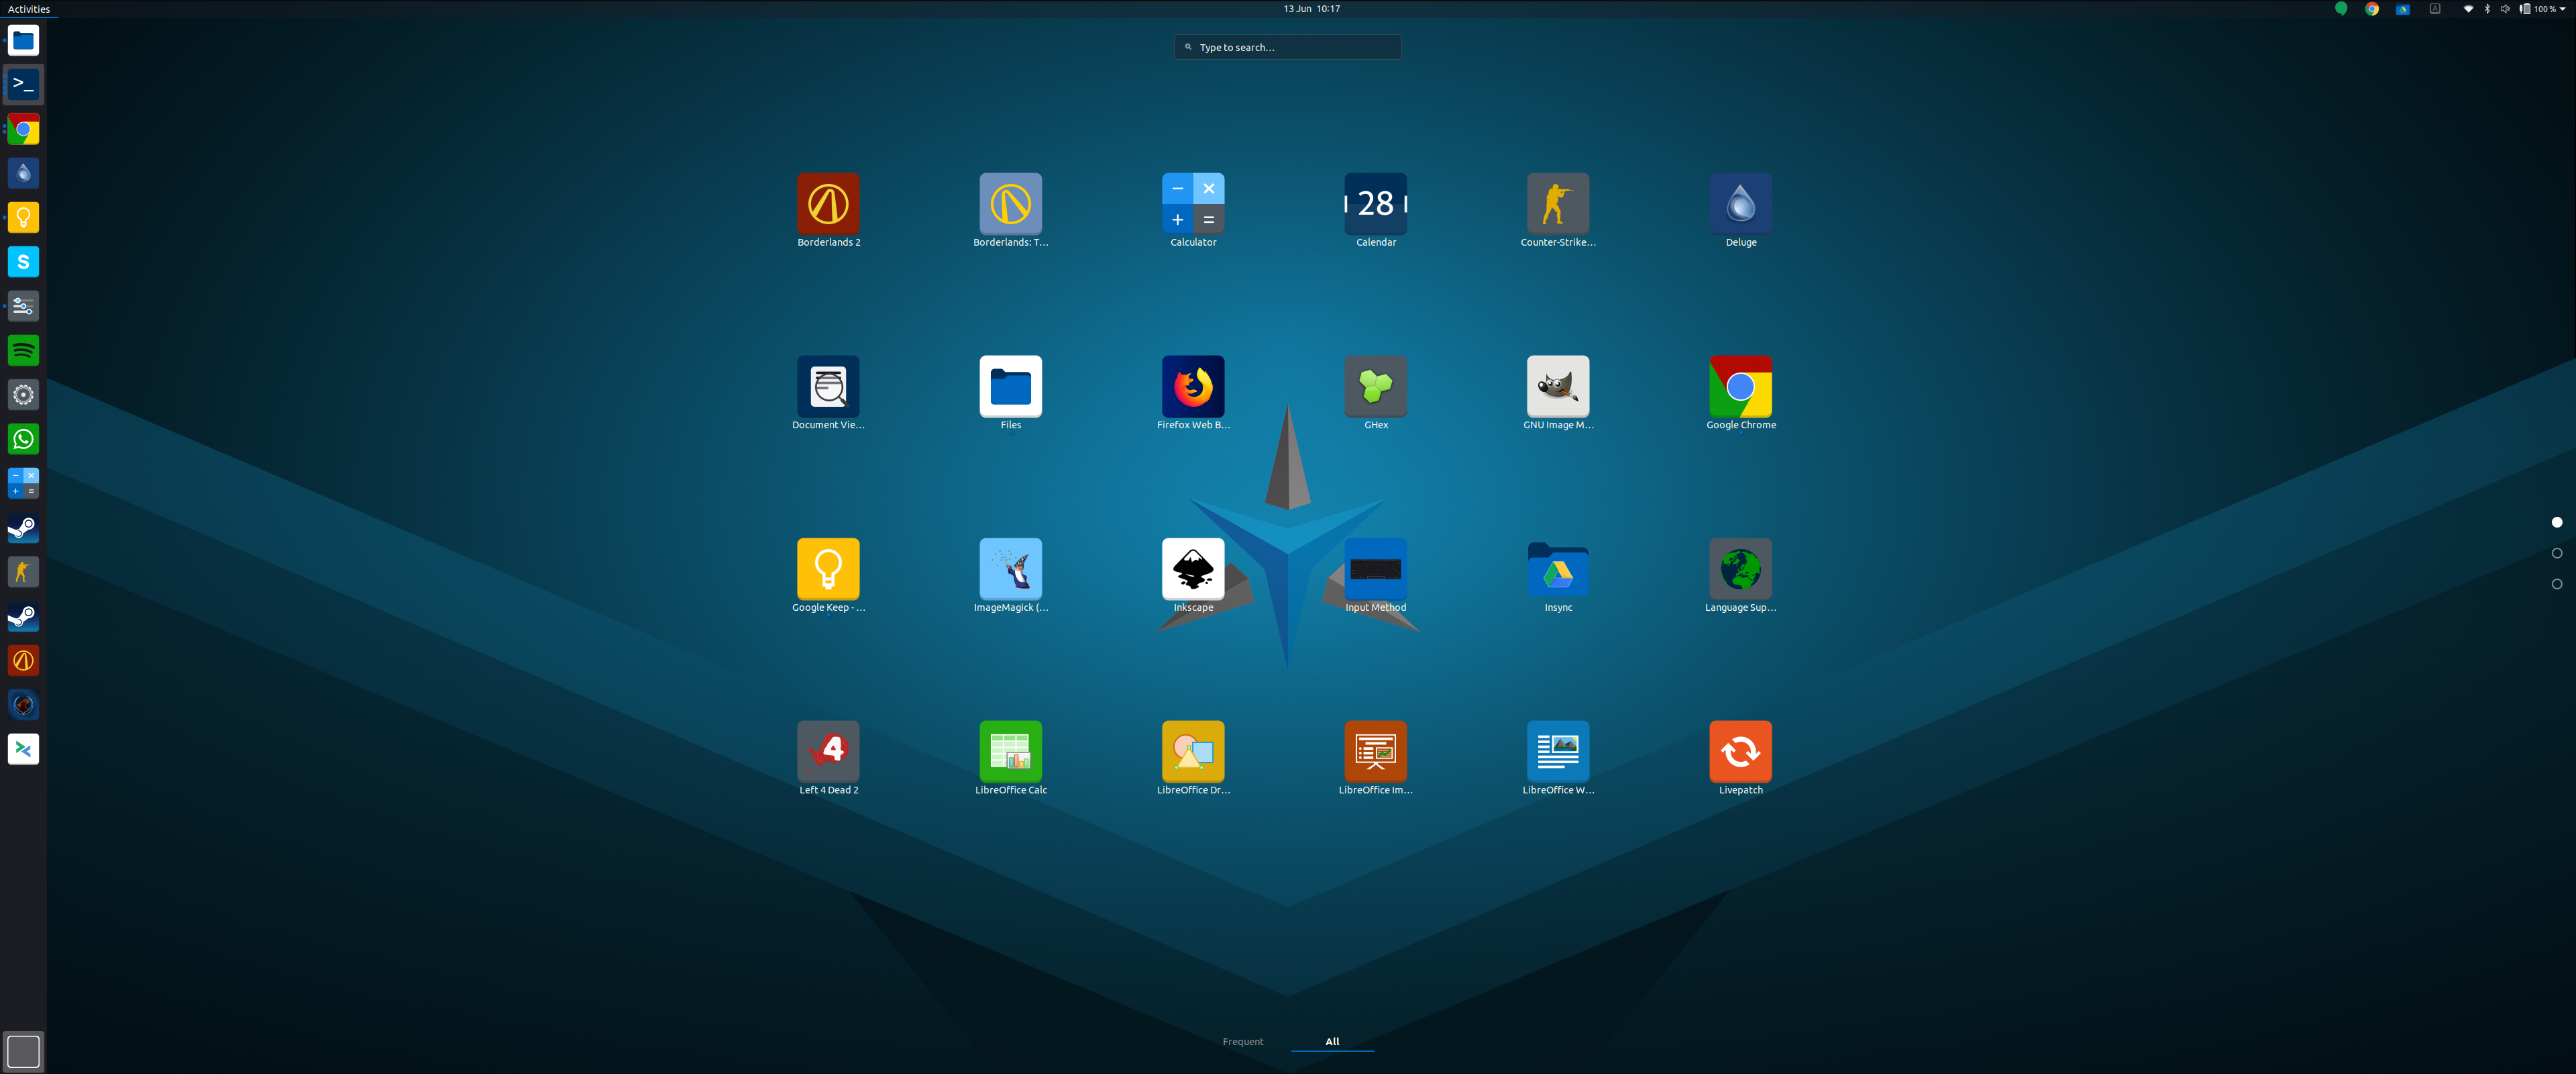Open Spotify from the dock
The image size is (2576, 1074).
pyautogui.click(x=23, y=350)
